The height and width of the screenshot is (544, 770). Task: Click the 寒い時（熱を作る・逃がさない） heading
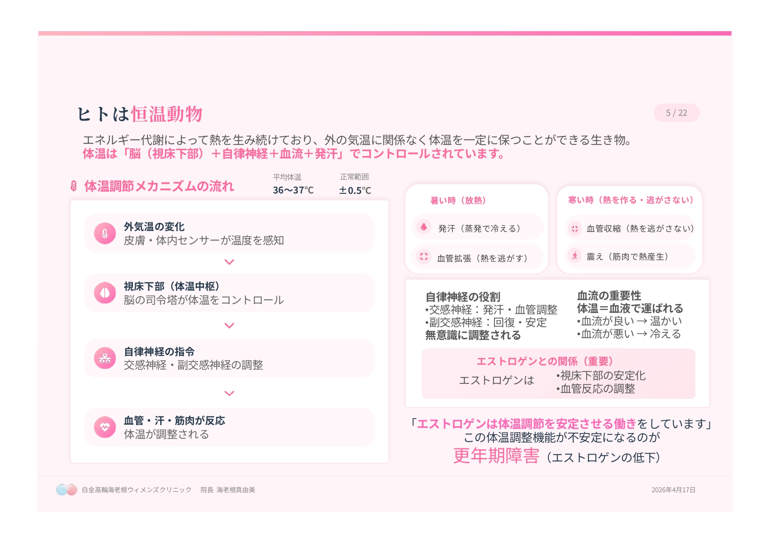(x=630, y=200)
